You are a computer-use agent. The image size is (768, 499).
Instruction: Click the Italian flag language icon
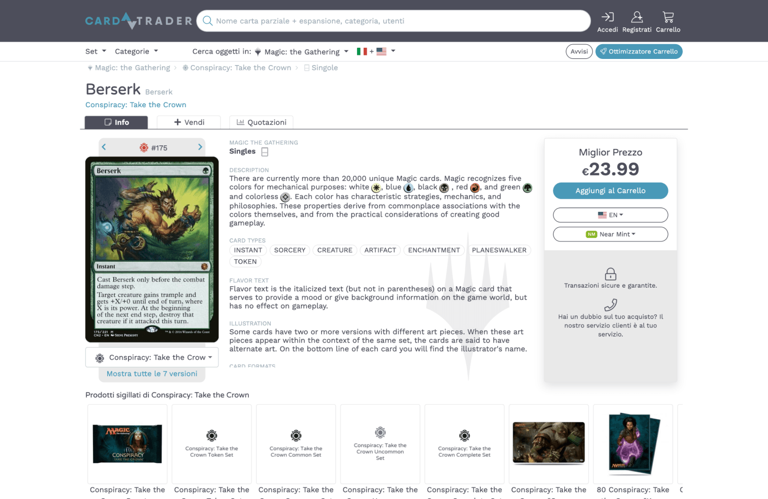point(362,51)
